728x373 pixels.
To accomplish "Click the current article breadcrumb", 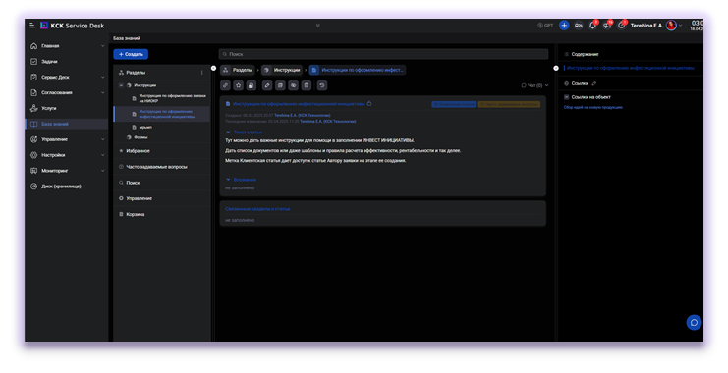I will click(357, 70).
